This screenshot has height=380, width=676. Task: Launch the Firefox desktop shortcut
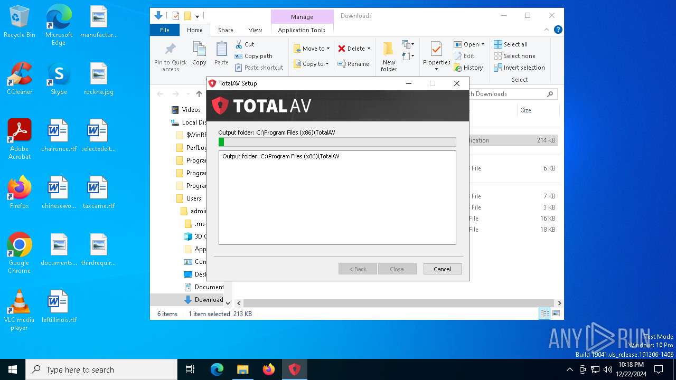(20, 193)
